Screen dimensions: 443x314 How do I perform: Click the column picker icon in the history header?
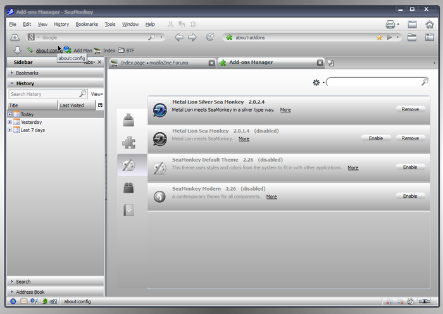point(100,106)
